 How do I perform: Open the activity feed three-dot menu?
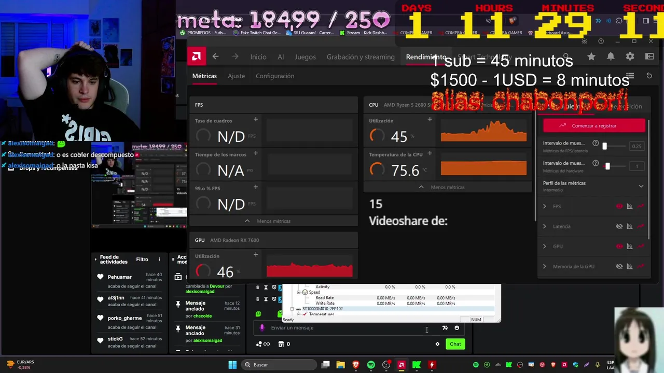[x=159, y=260]
